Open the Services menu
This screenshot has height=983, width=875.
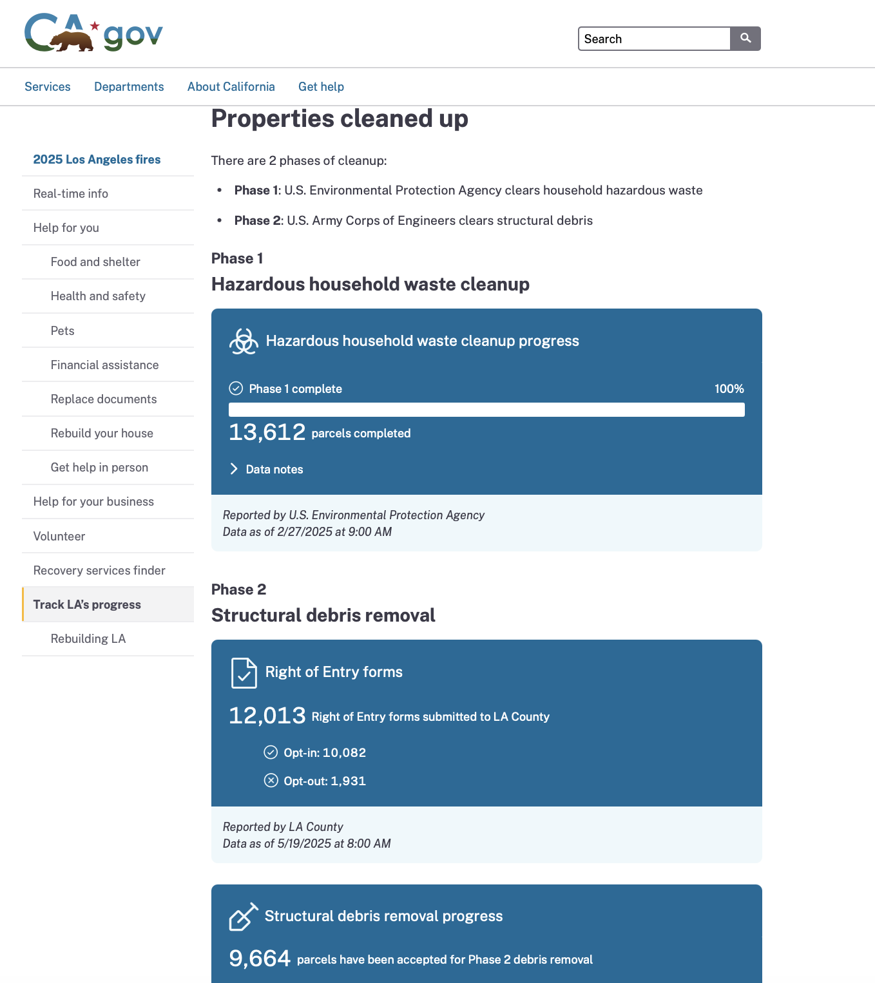(48, 87)
